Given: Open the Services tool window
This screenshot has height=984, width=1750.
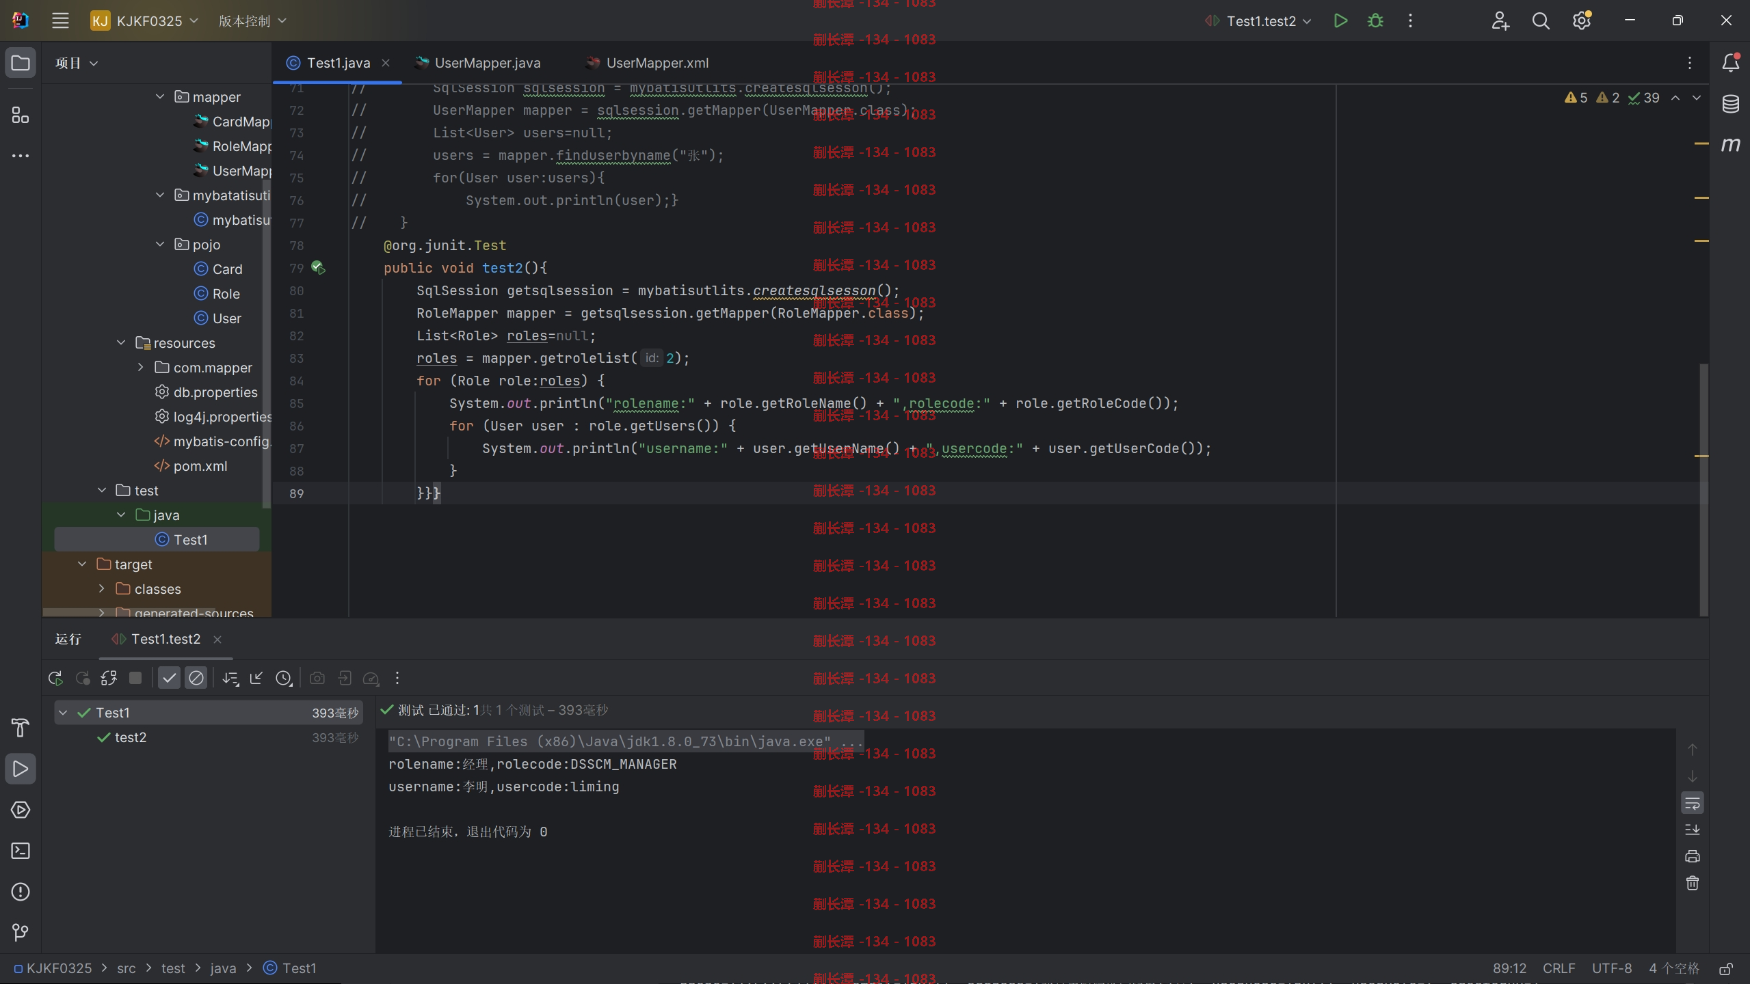Looking at the screenshot, I should pyautogui.click(x=21, y=810).
